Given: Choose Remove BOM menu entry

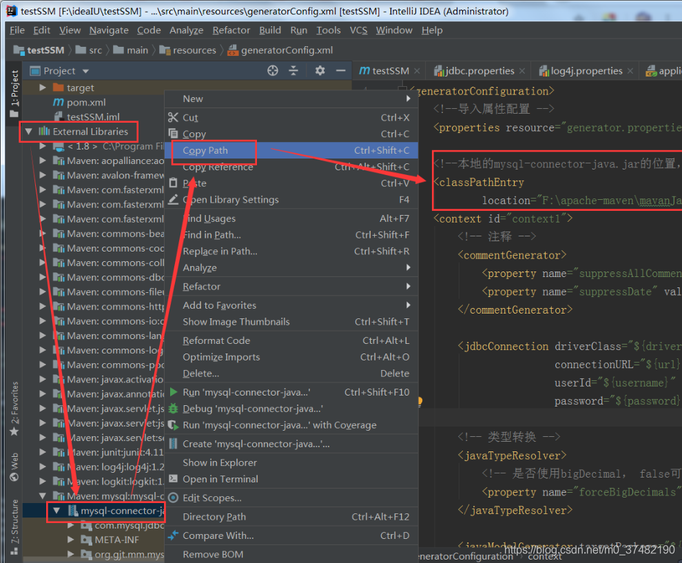Looking at the screenshot, I should tap(291, 554).
